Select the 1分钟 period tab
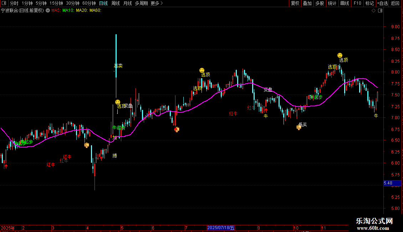This screenshot has width=403, height=232. 27,3
